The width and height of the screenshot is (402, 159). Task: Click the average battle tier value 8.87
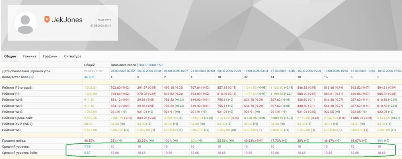point(87,153)
